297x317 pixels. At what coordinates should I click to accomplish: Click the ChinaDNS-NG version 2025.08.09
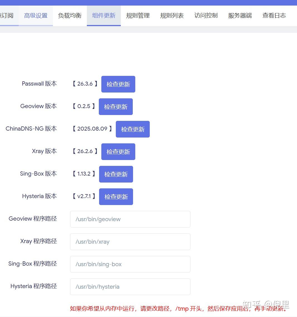[92, 129]
